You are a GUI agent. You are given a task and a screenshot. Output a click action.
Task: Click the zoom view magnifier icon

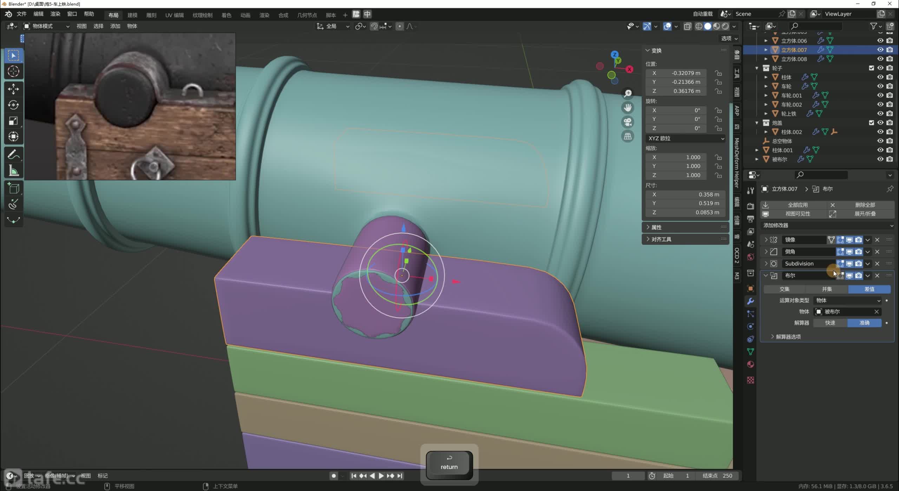(x=628, y=93)
